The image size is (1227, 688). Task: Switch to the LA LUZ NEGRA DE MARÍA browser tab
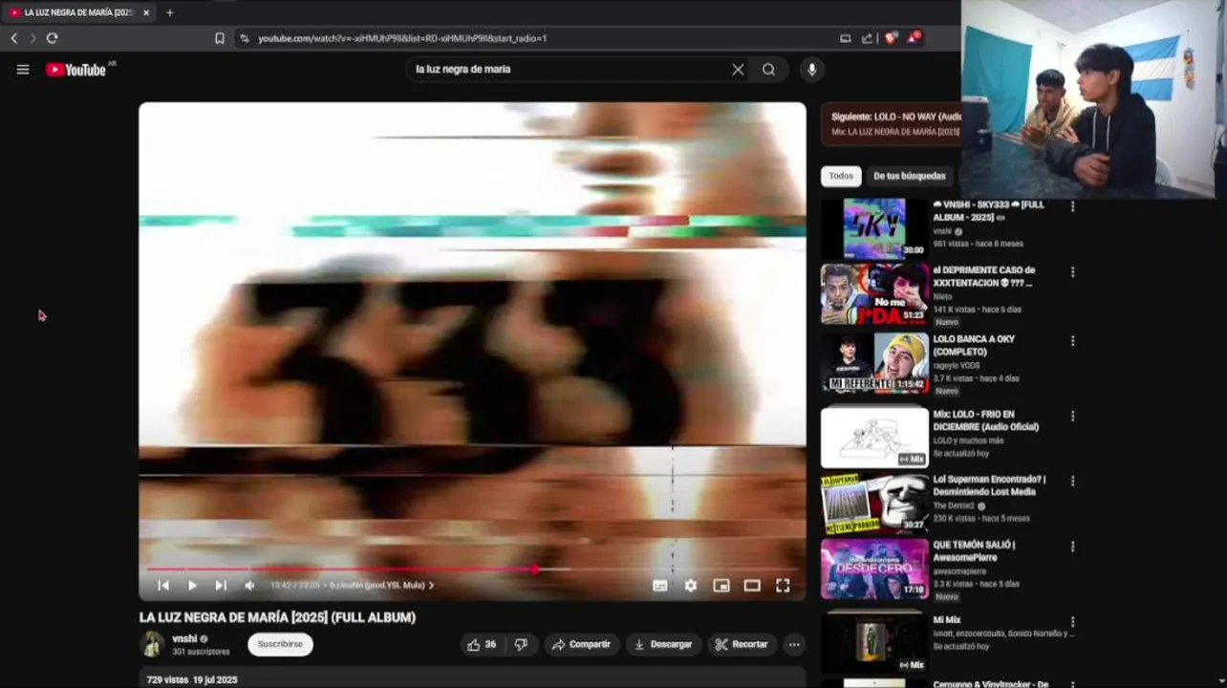tap(78, 12)
